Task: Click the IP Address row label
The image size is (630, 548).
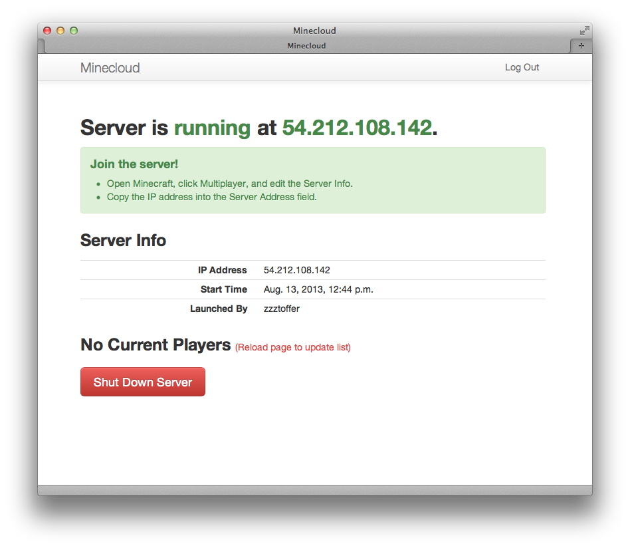Action: 222,270
